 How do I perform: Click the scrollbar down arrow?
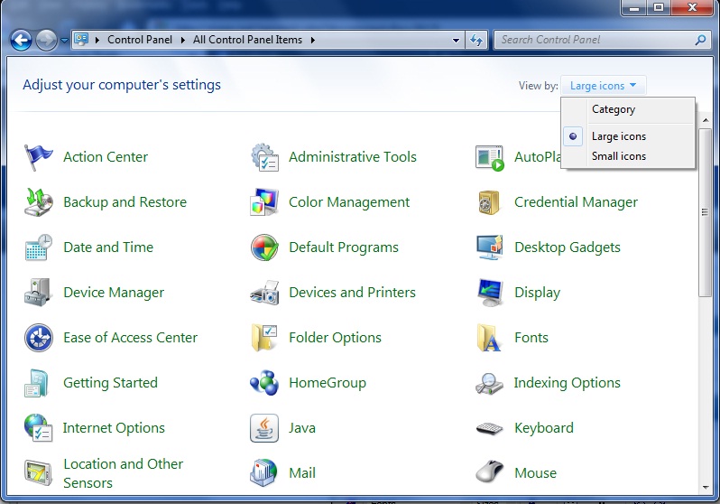(x=705, y=488)
